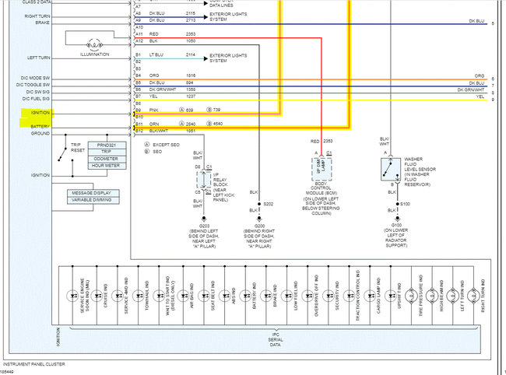Screen dimensions: 506x375
Task: Click the CARGO LAMP IND label
Action: click(378, 296)
